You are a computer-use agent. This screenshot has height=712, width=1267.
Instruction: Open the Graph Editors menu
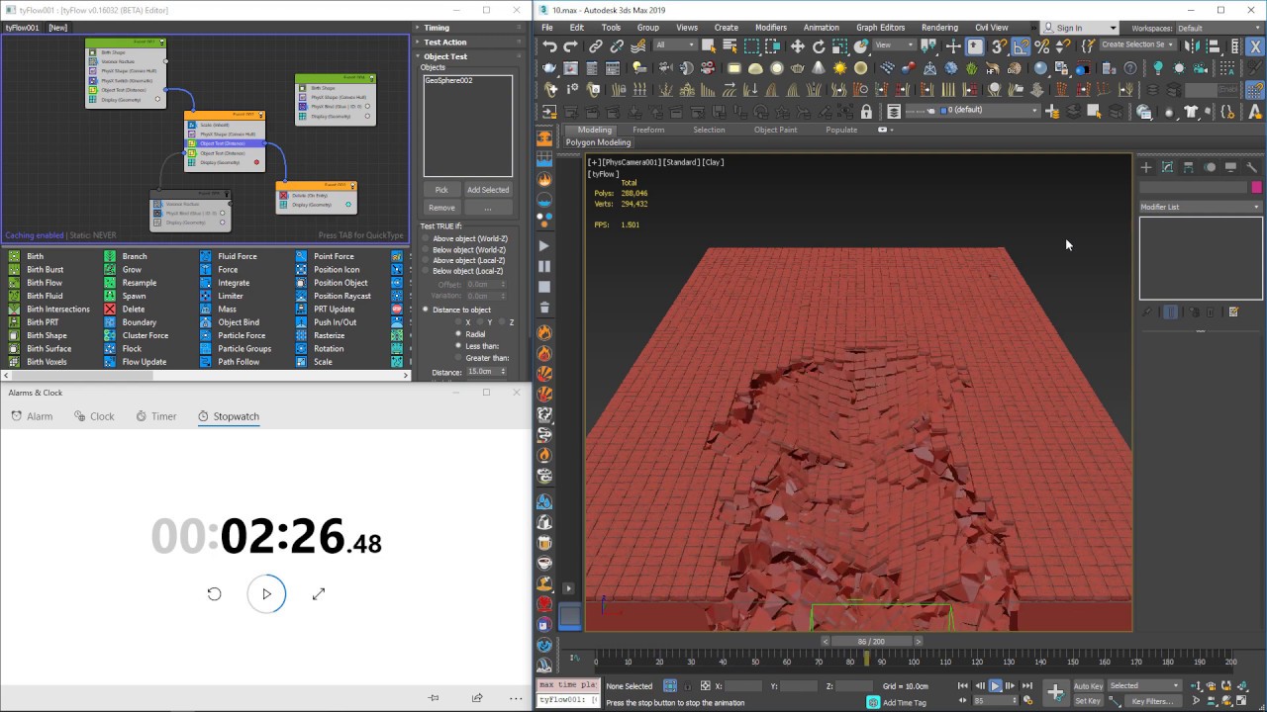[880, 28]
